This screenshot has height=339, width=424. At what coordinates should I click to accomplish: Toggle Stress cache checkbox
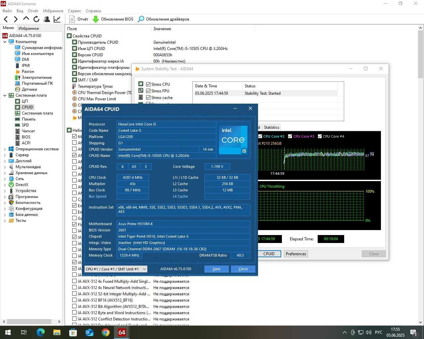tap(148, 98)
